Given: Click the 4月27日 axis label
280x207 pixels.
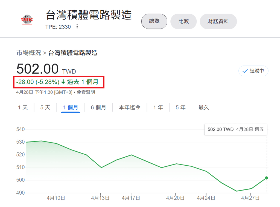Looking at the screenshot, I should point(250,198).
